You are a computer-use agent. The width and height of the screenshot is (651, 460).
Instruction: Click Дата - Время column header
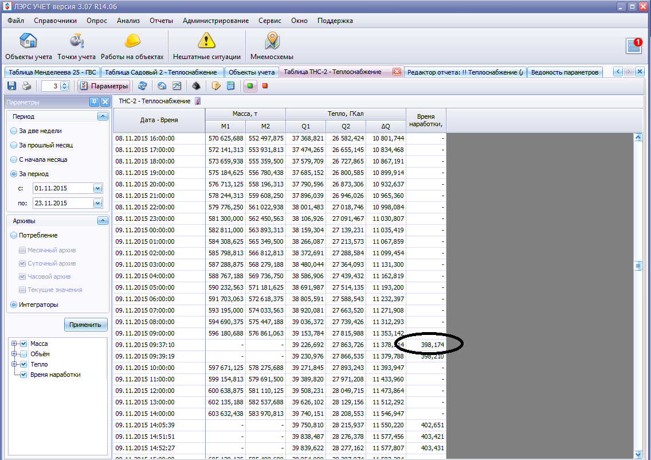[159, 120]
